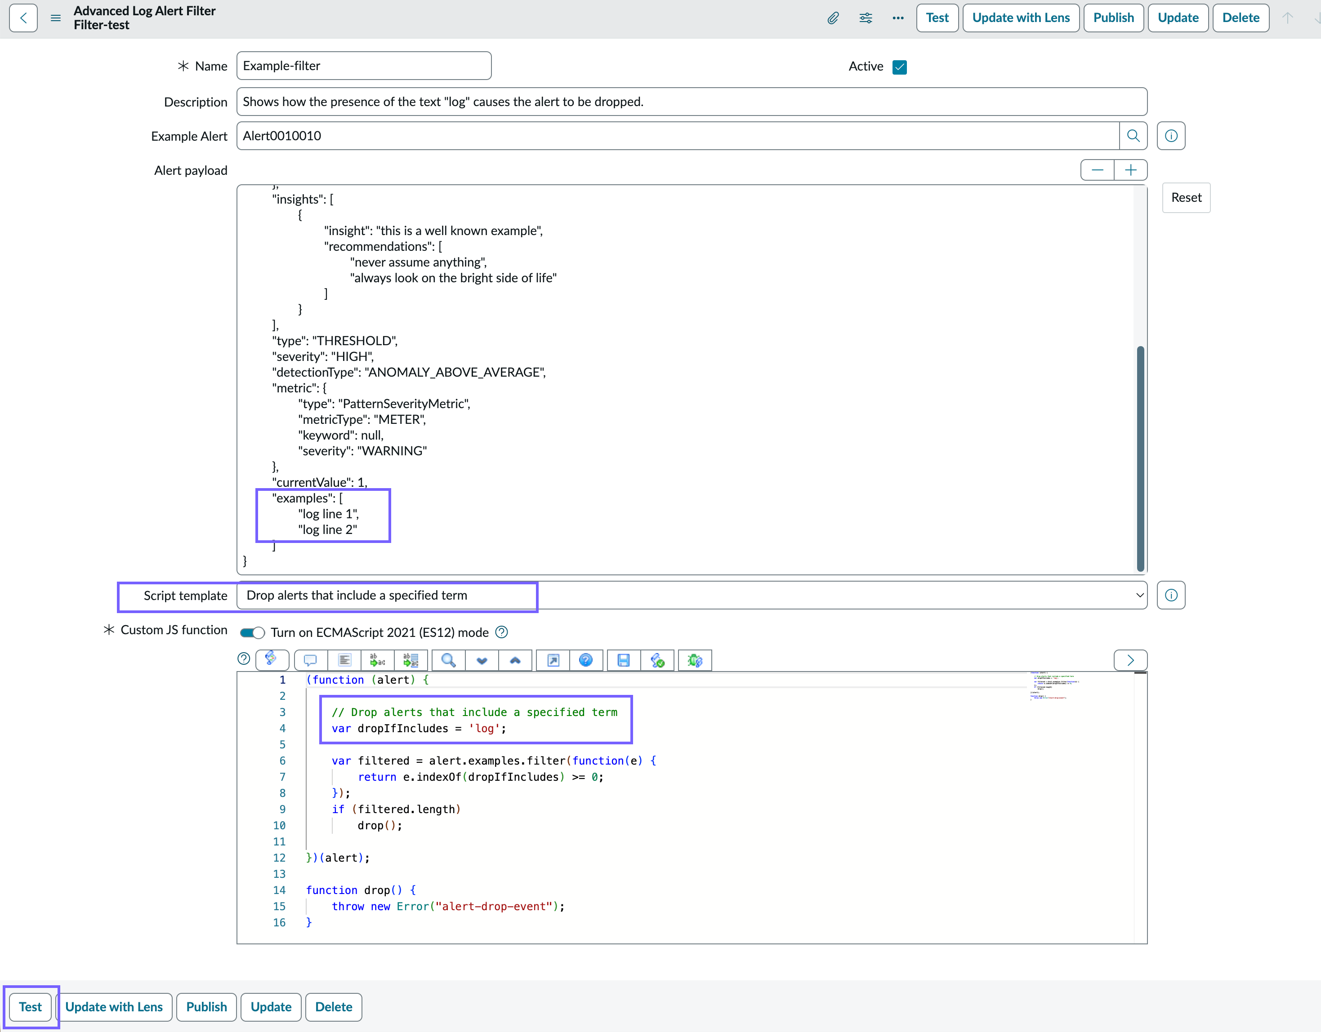Uncheck the Active checkbox

[899, 67]
